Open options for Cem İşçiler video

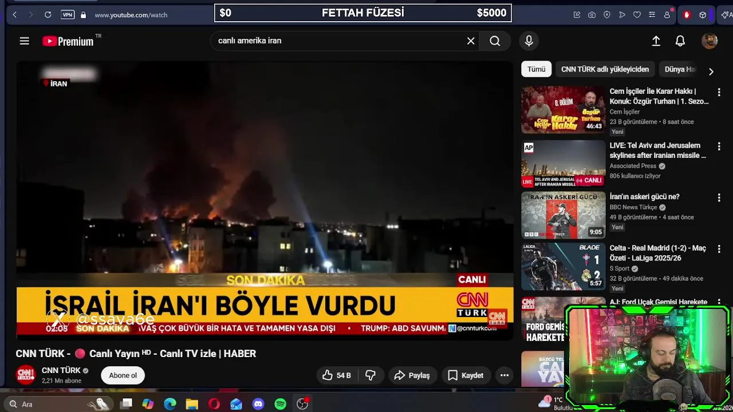[x=719, y=92]
